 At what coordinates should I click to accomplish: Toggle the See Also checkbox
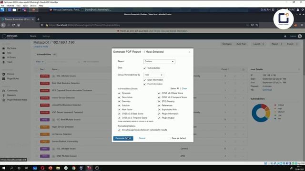tap(119, 101)
